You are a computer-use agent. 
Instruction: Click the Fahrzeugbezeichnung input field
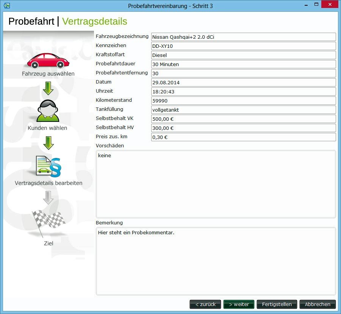tap(244, 37)
